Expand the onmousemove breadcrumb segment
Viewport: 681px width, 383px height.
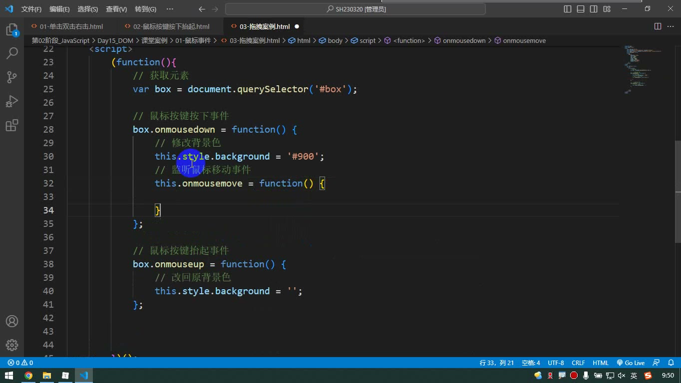(x=520, y=41)
